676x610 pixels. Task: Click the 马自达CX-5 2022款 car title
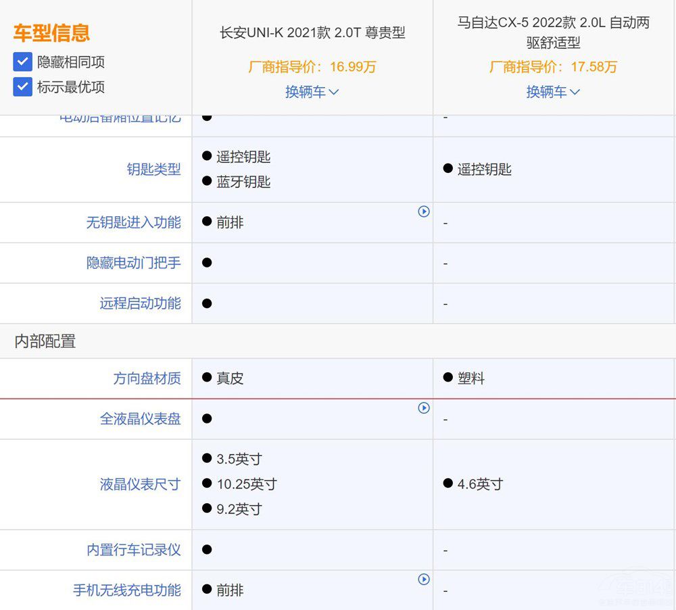(553, 32)
